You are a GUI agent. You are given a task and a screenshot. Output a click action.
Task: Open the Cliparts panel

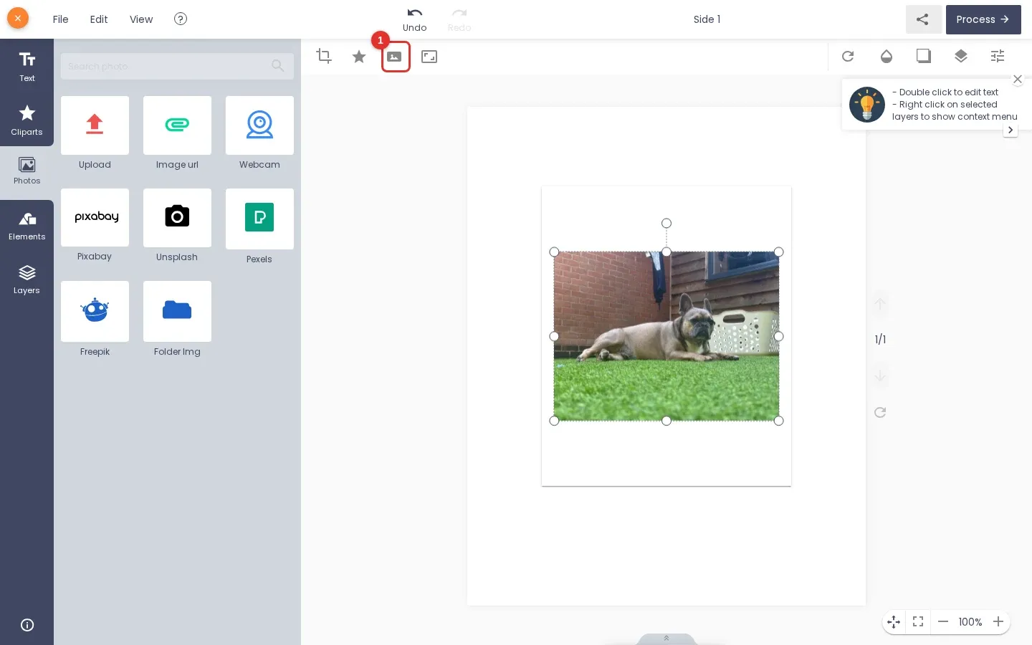click(x=27, y=120)
